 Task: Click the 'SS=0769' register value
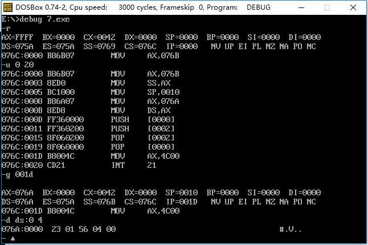99,46
